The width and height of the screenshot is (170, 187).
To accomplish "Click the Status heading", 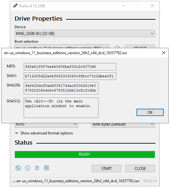I will click(x=23, y=143).
